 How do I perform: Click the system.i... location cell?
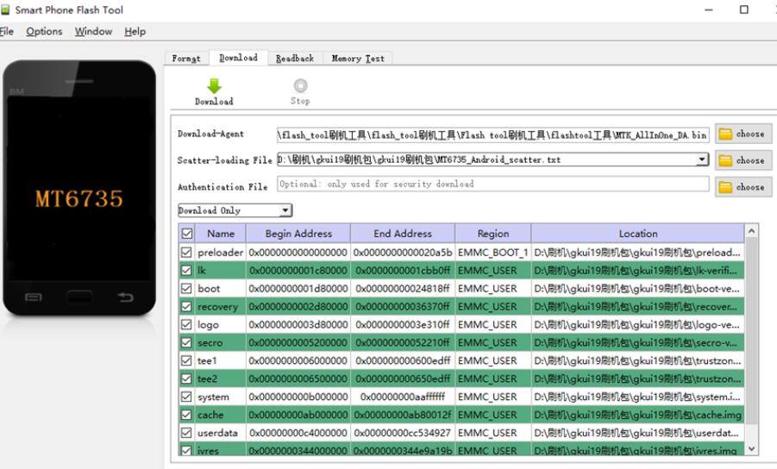point(638,397)
